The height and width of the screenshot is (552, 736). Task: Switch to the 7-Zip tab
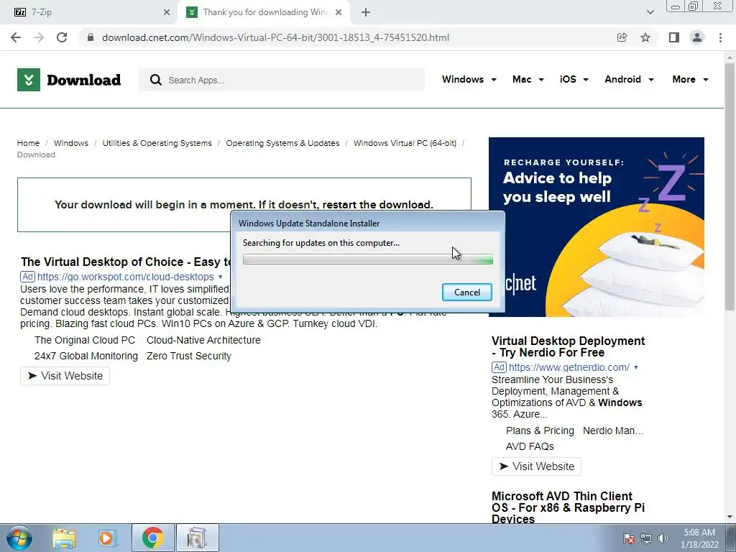click(x=89, y=13)
